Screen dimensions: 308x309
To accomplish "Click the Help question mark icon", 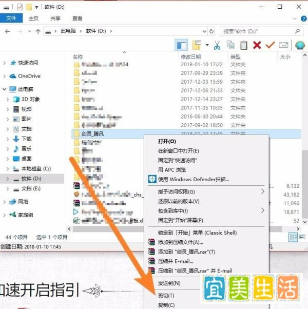I will tap(304, 18).
